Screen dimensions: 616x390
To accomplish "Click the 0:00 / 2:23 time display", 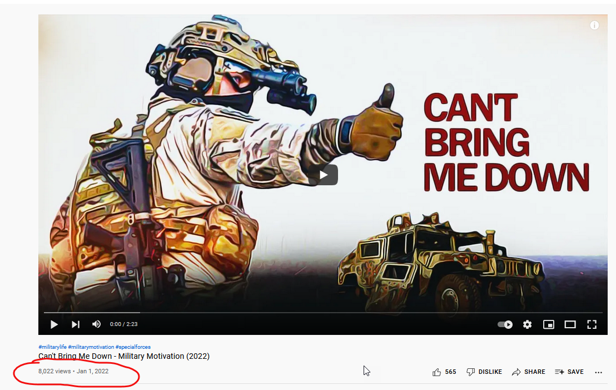I will pos(124,324).
